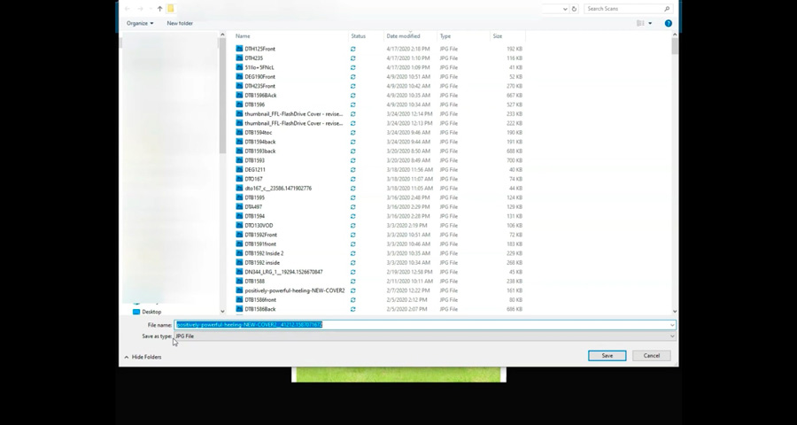797x425 pixels.
Task: Select file dto167_c__23586.1471902776
Action: coord(278,188)
